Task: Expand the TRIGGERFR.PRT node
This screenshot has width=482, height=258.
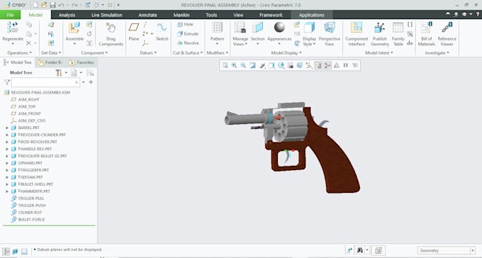Action: (7, 170)
